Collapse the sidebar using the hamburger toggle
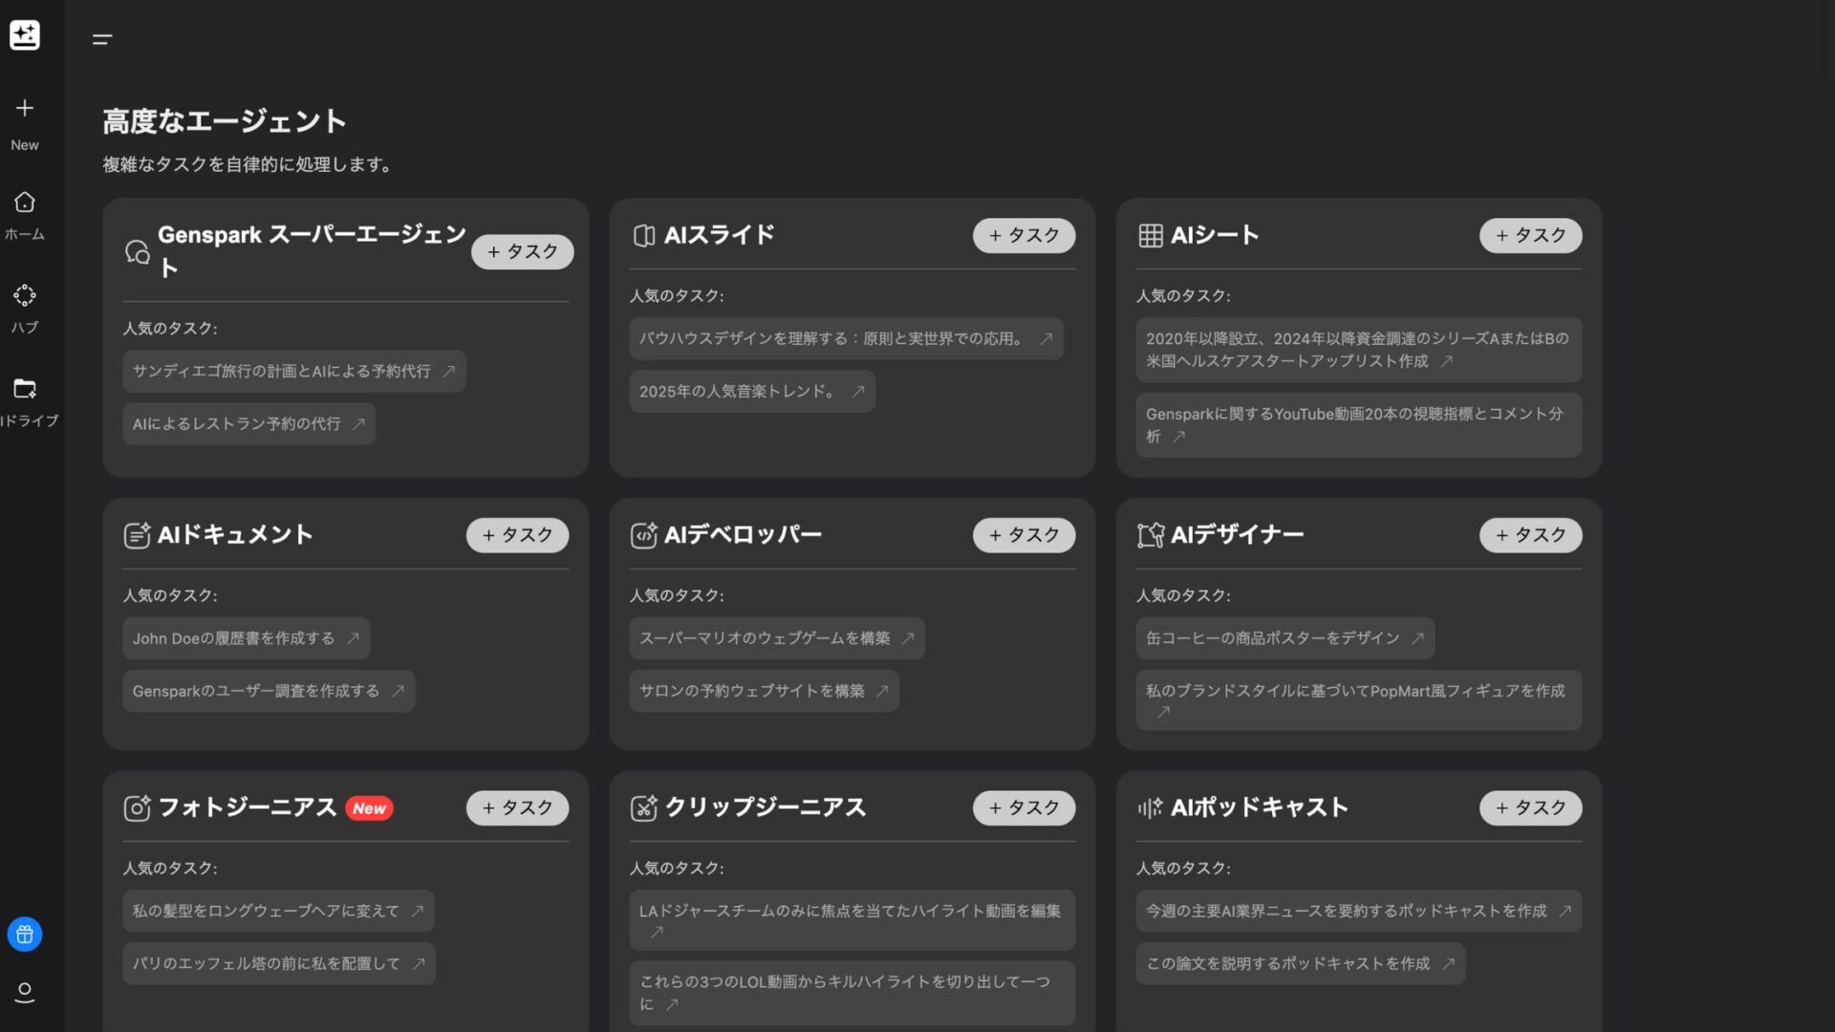Viewport: 1835px width, 1032px height. click(x=101, y=40)
